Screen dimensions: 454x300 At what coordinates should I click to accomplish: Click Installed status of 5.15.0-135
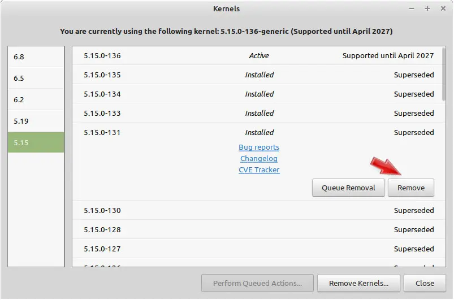(259, 75)
